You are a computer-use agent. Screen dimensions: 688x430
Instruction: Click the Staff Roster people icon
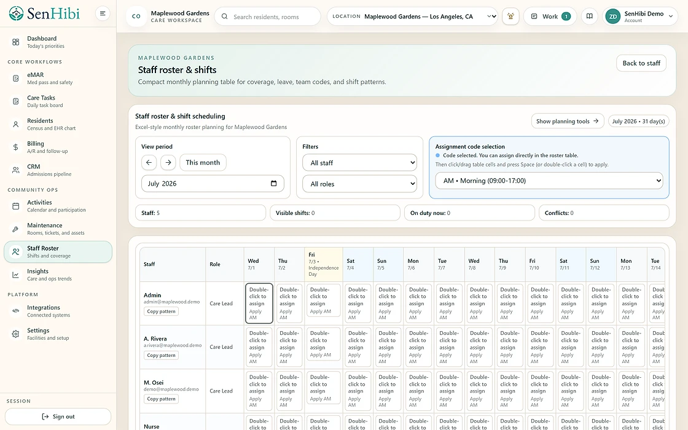point(16,252)
